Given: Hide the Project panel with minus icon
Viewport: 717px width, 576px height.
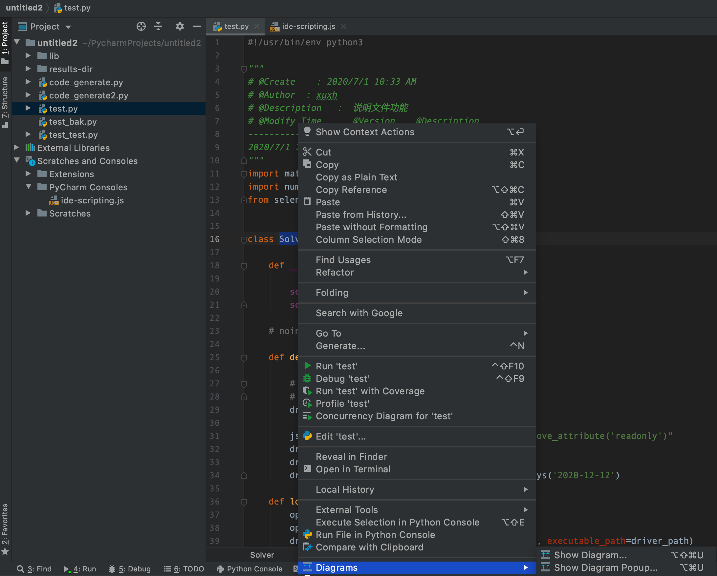Looking at the screenshot, I should 197,26.
